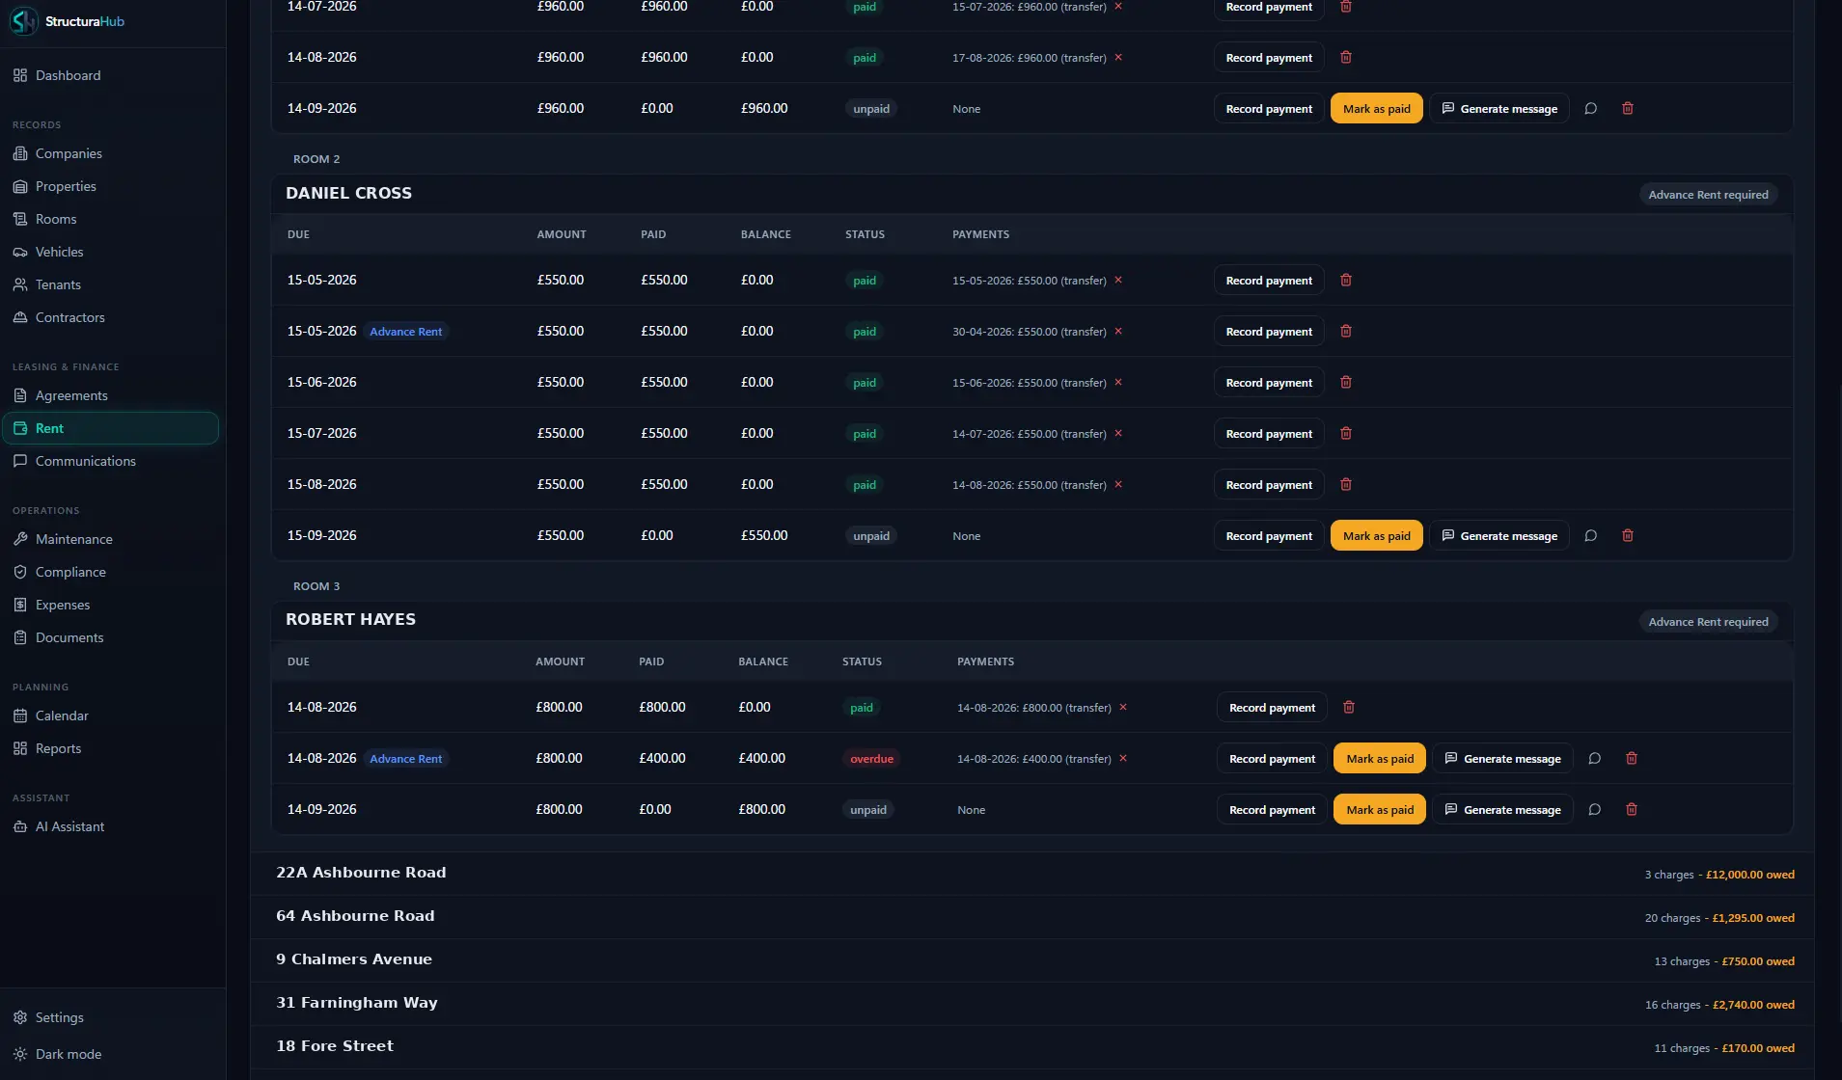Open Communications section
The image size is (1842, 1080).
tap(85, 461)
